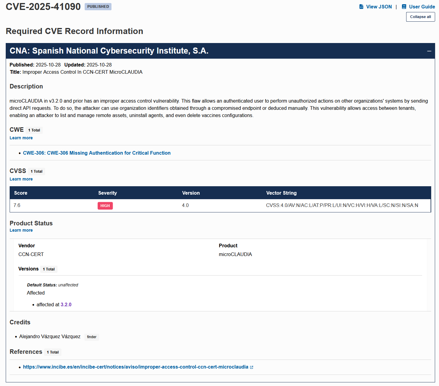Click the Updated date 2025-10-28
The image size is (439, 386).
pos(99,65)
